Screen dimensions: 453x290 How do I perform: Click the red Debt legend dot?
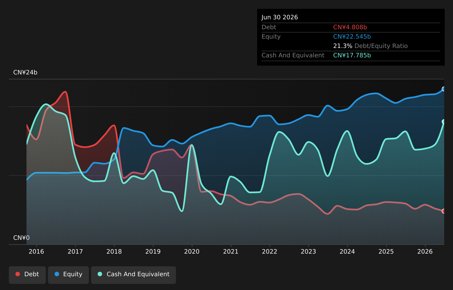pos(18,274)
